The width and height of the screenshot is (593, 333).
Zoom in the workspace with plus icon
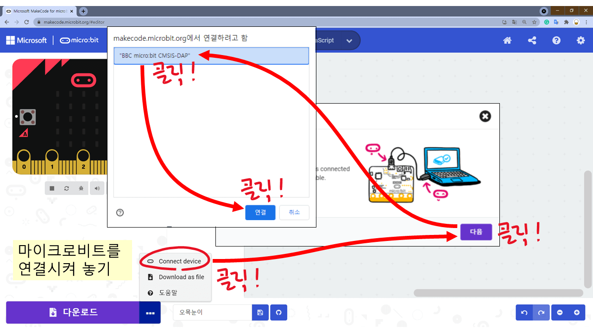(x=577, y=313)
